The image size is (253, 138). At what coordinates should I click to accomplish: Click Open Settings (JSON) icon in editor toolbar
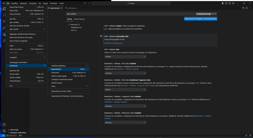[243, 8]
